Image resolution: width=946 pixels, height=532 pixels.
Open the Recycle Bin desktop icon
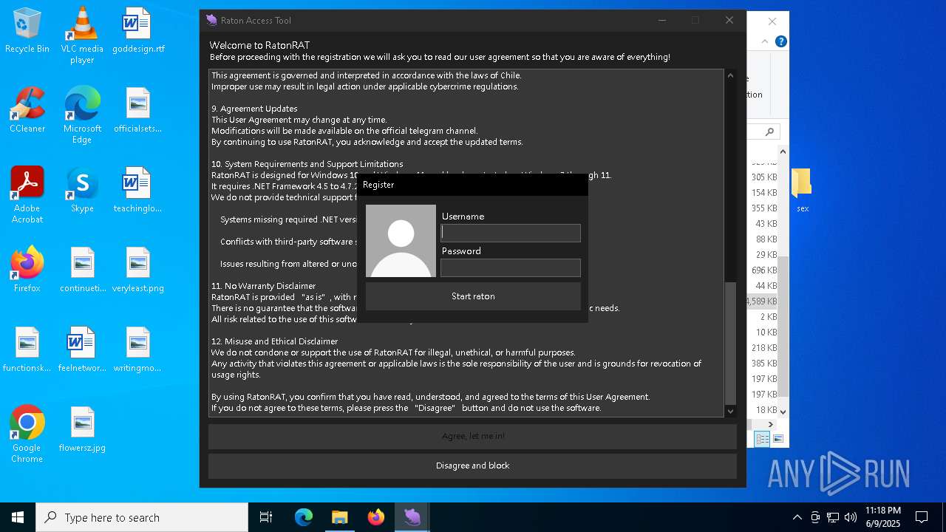point(27,30)
